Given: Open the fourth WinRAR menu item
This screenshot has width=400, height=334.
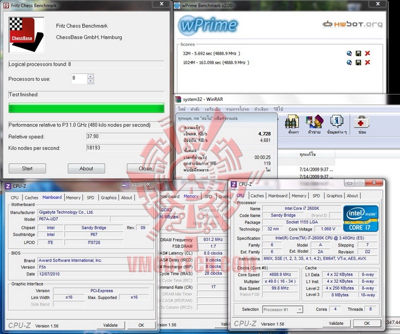Looking at the screenshot, I should (237, 109).
